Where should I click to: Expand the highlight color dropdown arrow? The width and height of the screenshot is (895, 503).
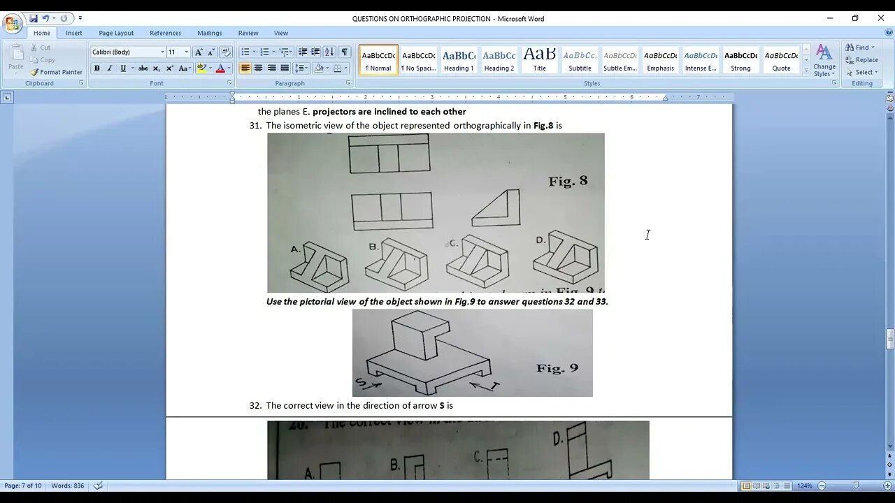210,68
